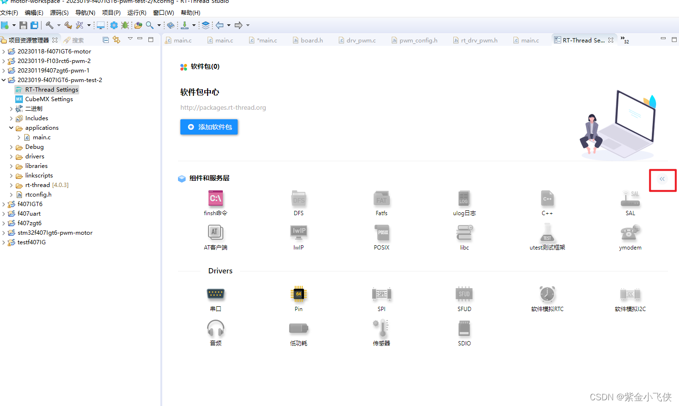Enable the SPI driver
The image size is (679, 406).
click(x=382, y=299)
